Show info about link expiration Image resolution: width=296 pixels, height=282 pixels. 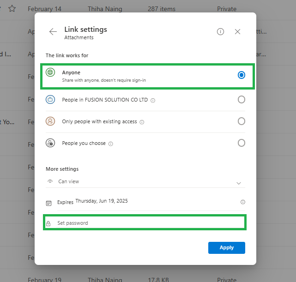[x=243, y=202]
